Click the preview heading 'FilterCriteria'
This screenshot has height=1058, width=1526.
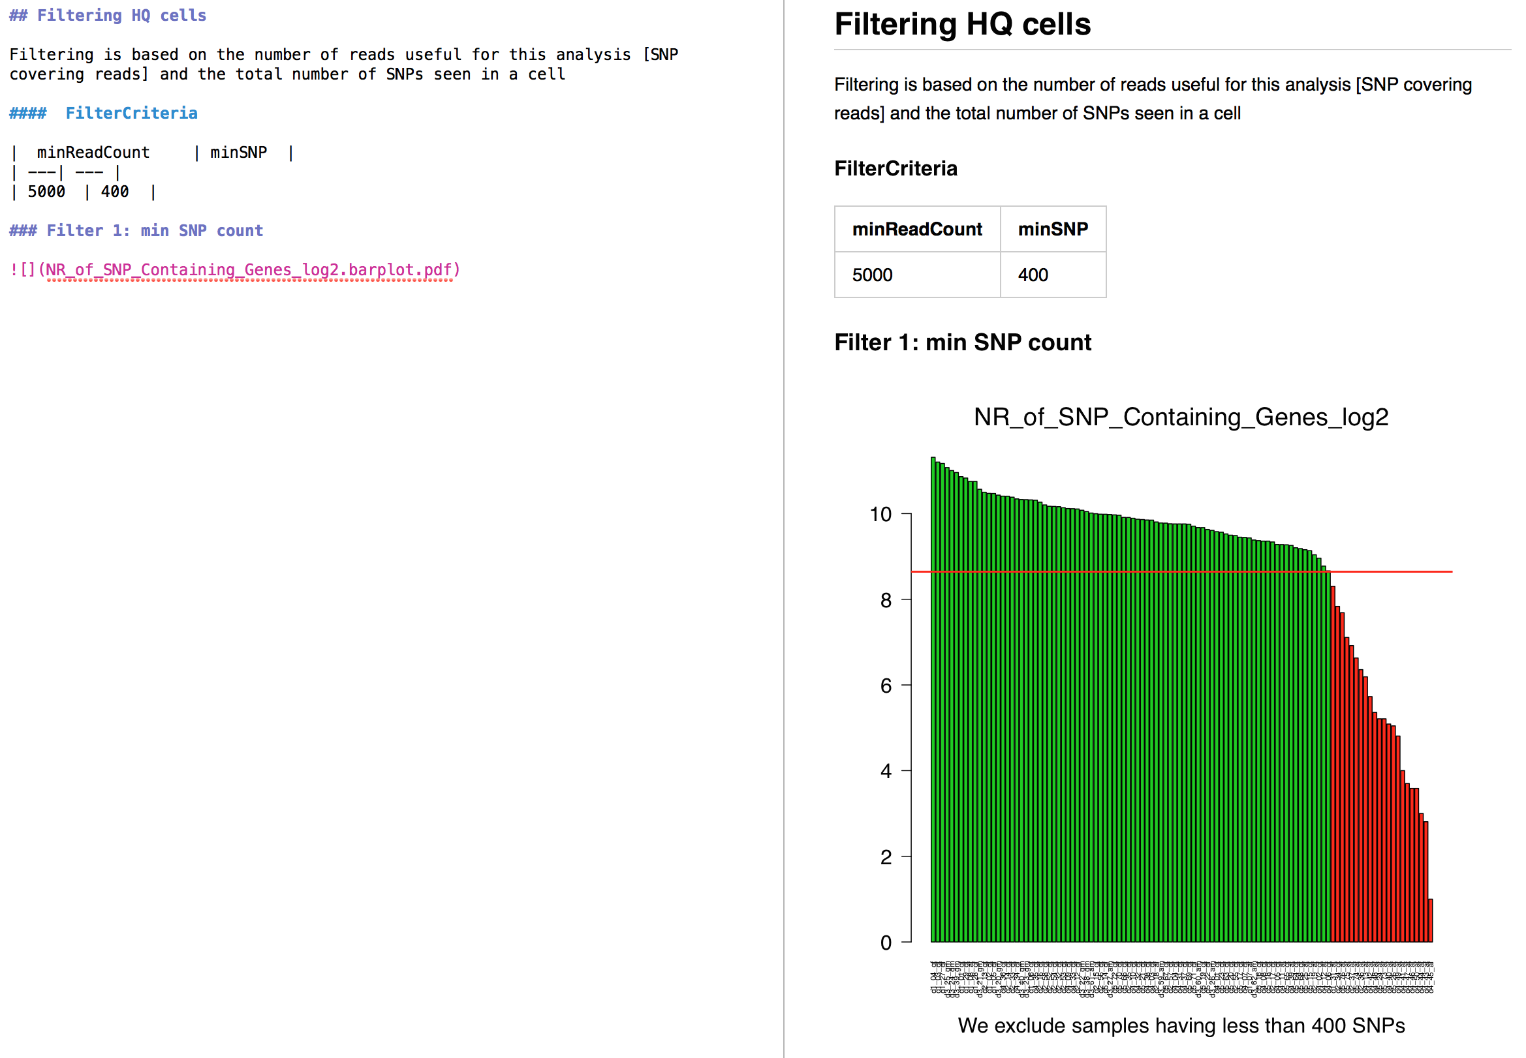pyautogui.click(x=895, y=168)
